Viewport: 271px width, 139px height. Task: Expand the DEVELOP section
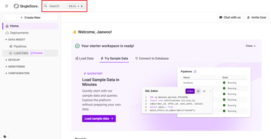[x=13, y=60]
